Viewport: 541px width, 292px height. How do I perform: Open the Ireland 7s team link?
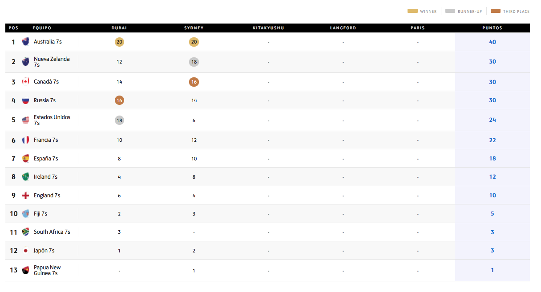pos(45,177)
